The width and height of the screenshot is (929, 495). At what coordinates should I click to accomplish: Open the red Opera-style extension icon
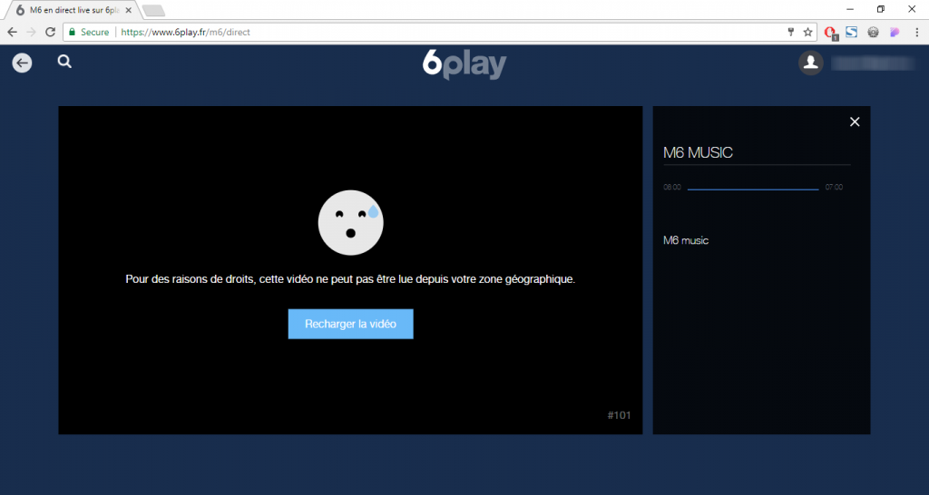click(x=831, y=33)
